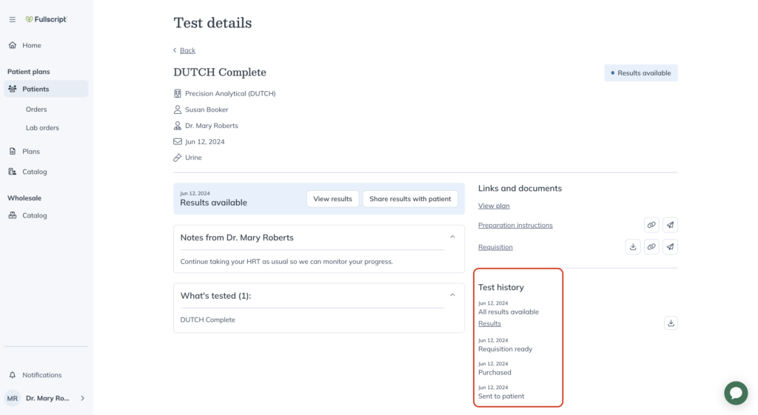Screen dimensions: 758x415
Task: Open the View plan link
Action: tap(494, 206)
